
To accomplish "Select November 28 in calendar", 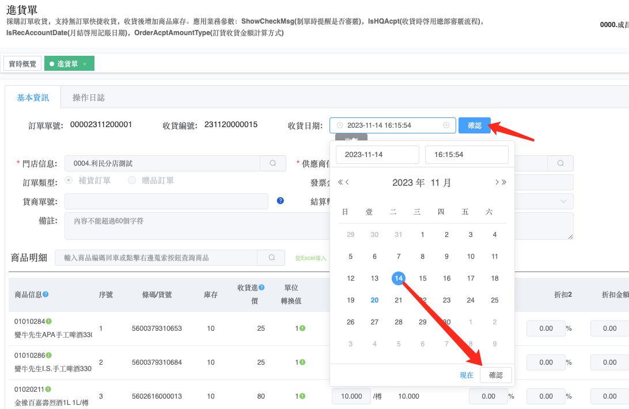I will tap(399, 322).
